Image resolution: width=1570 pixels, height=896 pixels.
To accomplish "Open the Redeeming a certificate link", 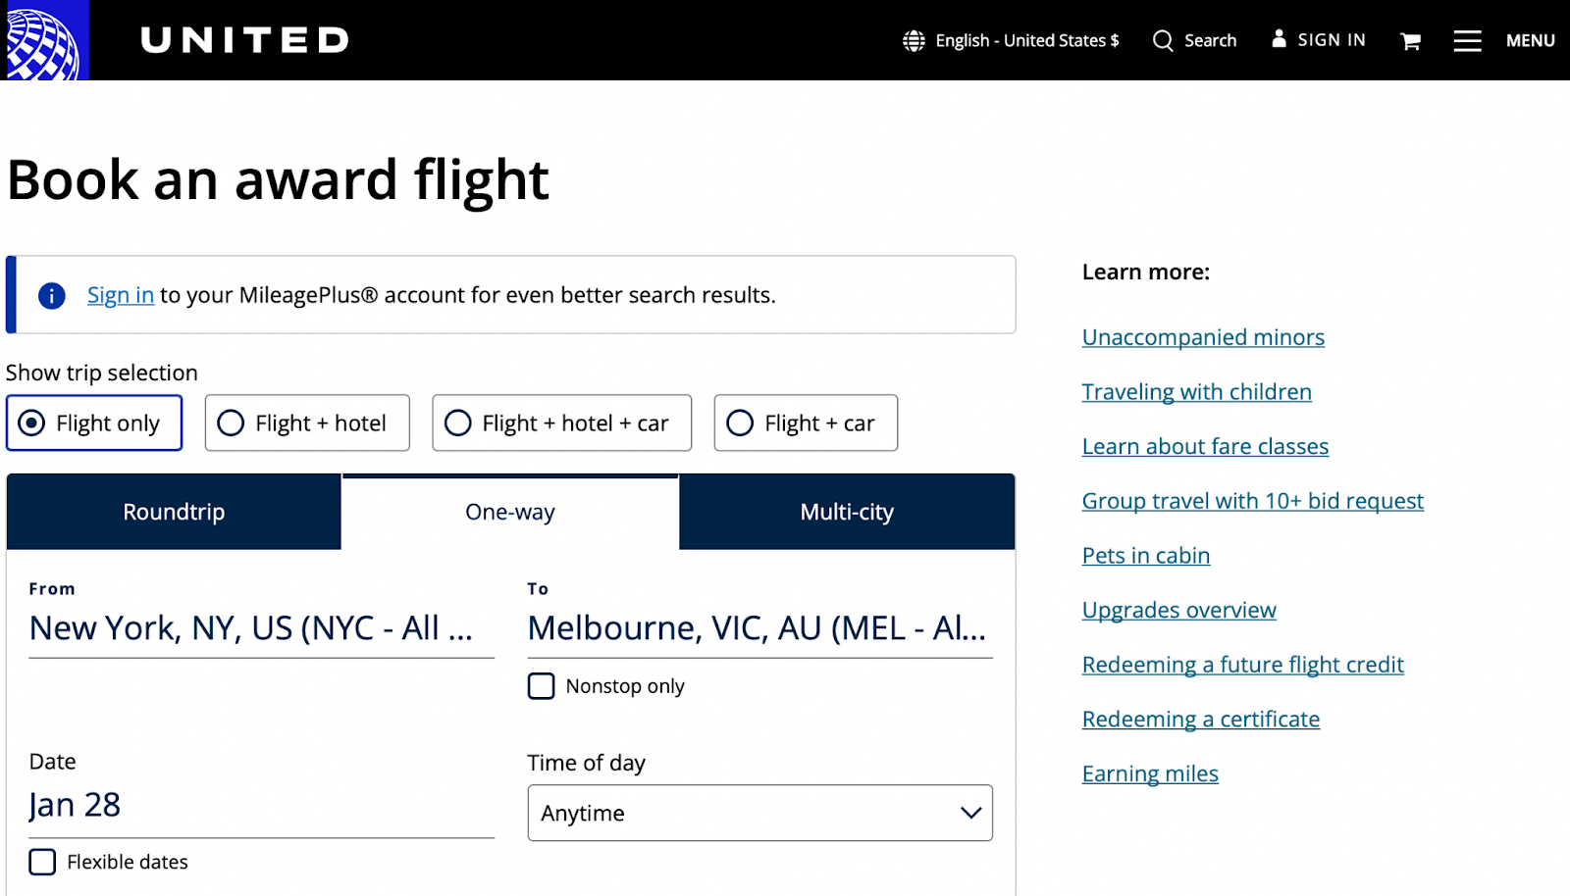I will (1200, 720).
